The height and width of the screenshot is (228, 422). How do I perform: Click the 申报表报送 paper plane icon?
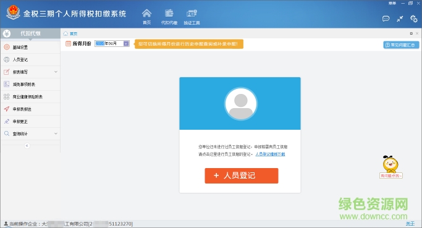7,109
